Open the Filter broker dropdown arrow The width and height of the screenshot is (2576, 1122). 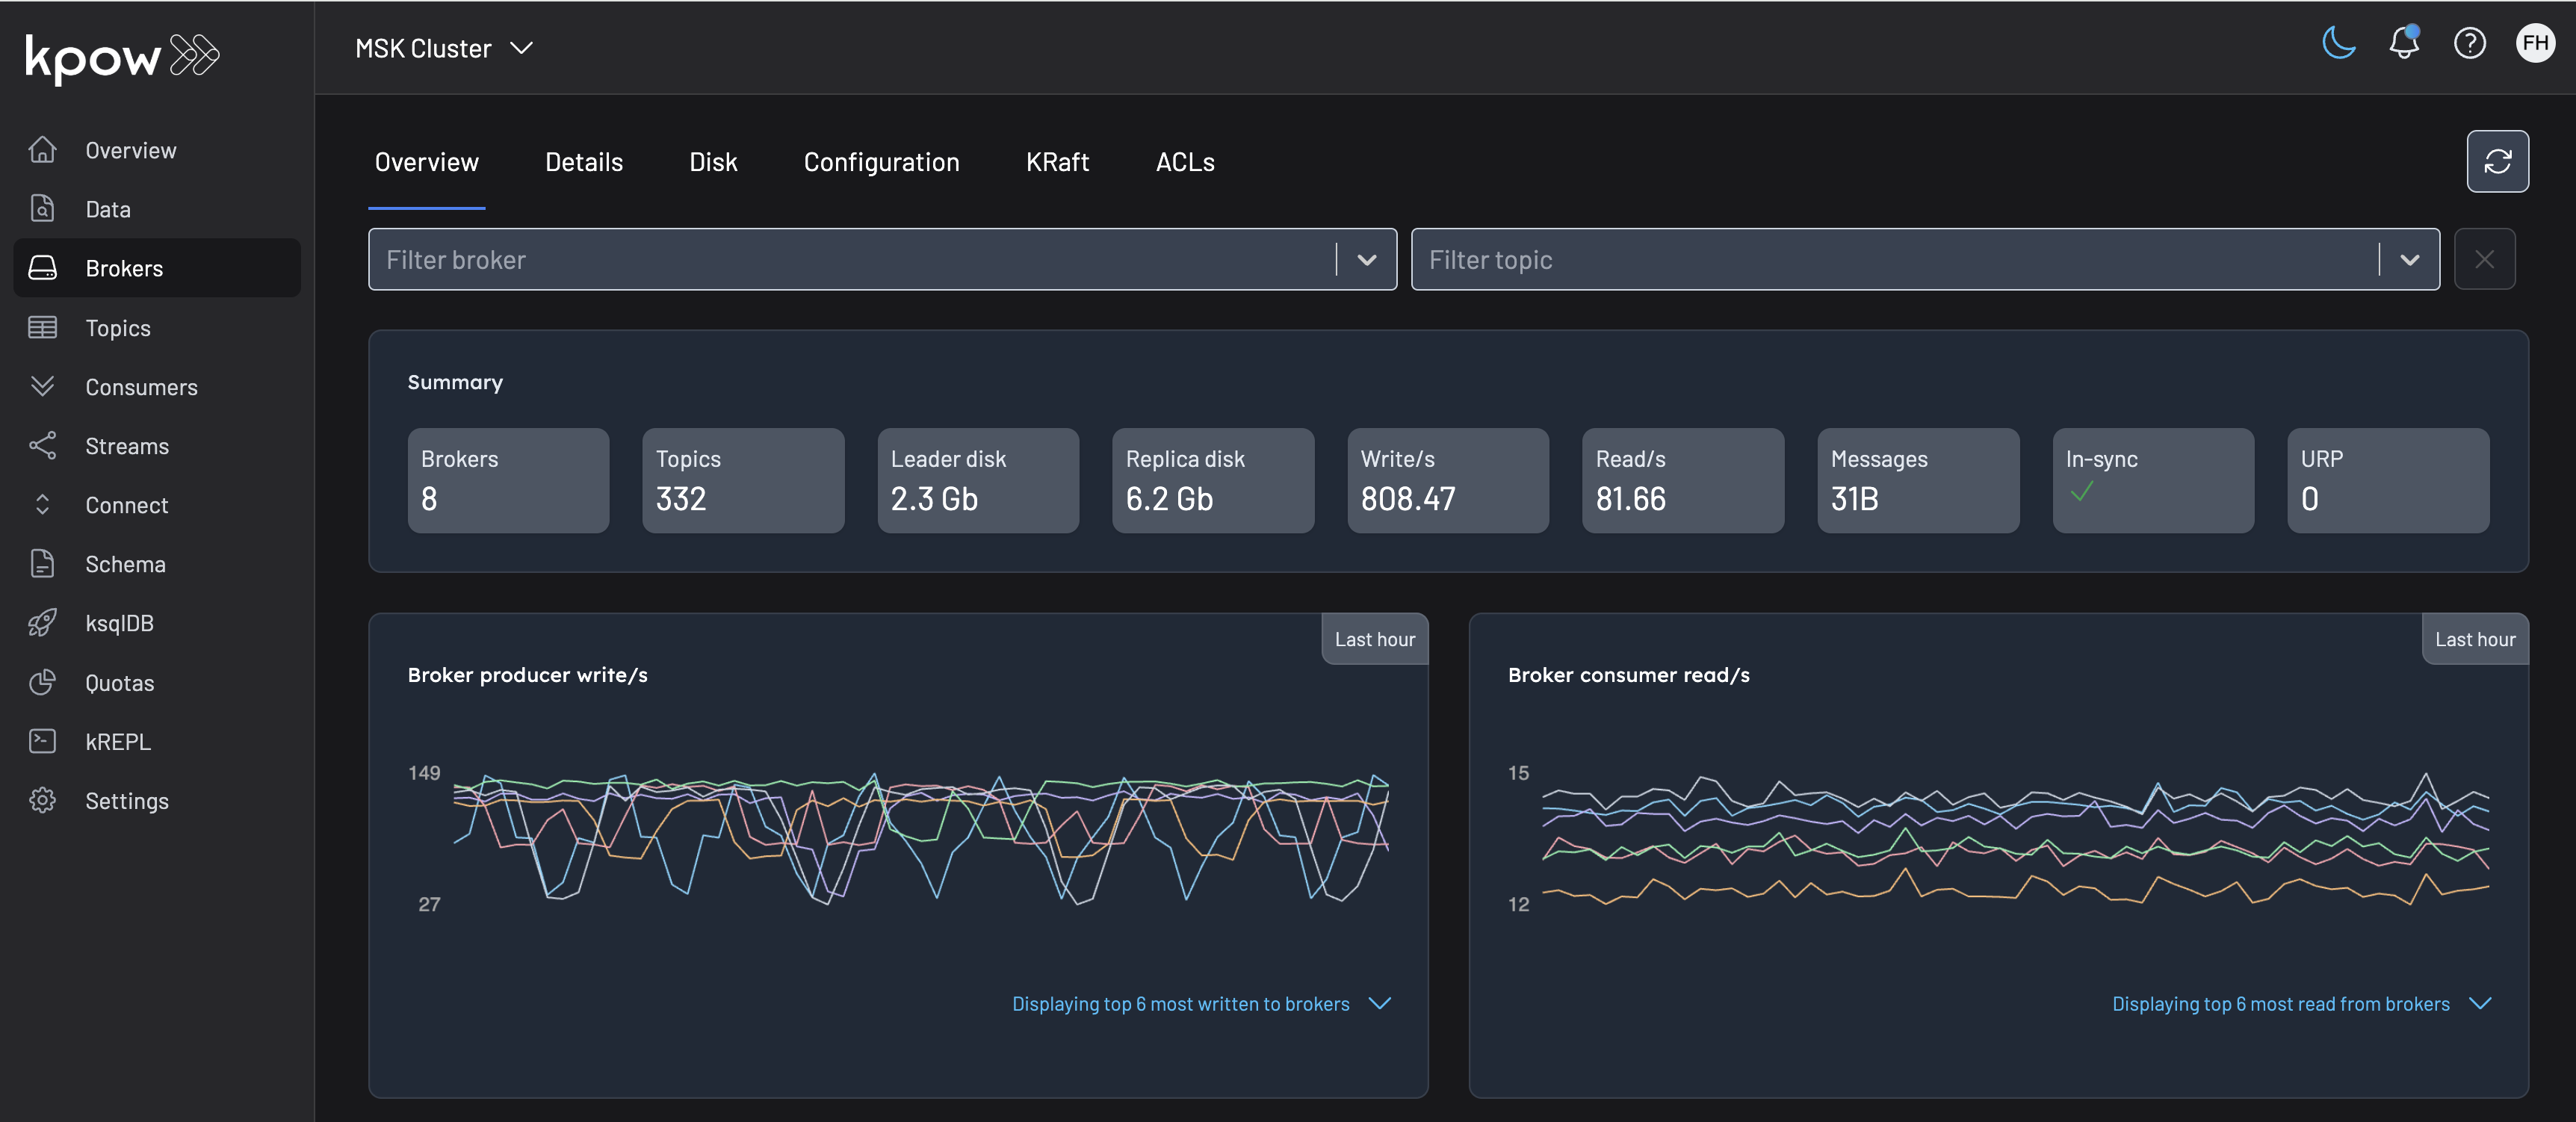point(1366,260)
